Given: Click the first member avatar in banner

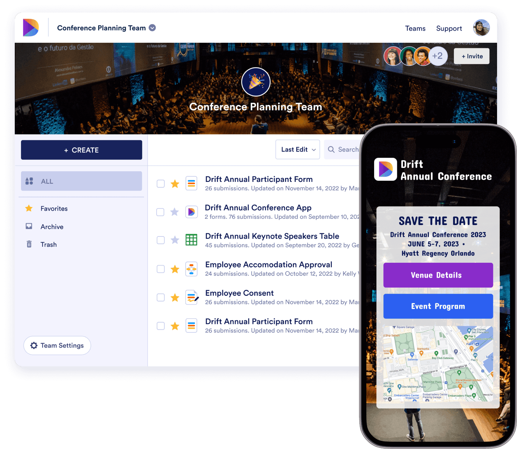Looking at the screenshot, I should pos(393,56).
